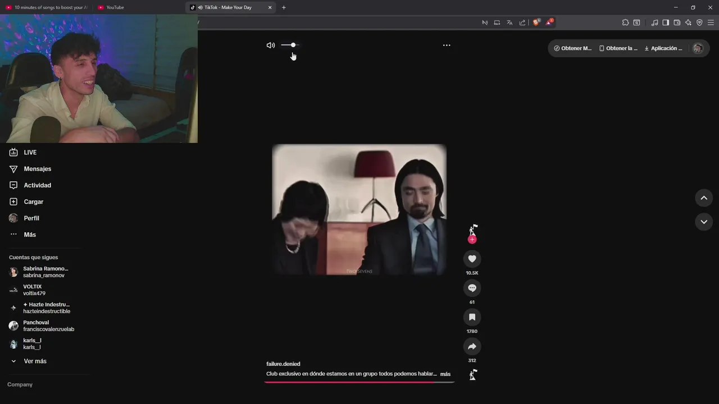
Task: Open the profile avatar at top right
Action: [x=698, y=48]
